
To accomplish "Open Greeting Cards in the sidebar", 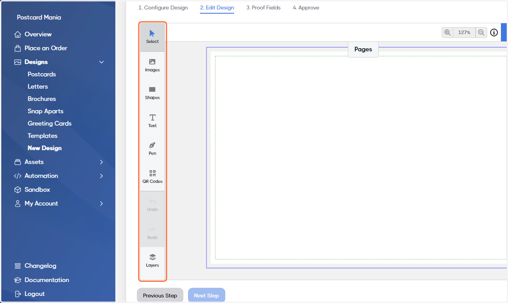I will point(50,124).
